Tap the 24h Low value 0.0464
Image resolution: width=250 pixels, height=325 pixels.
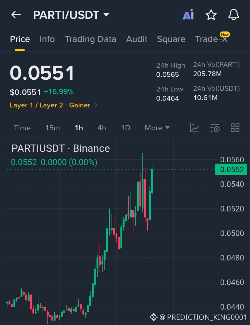(168, 98)
